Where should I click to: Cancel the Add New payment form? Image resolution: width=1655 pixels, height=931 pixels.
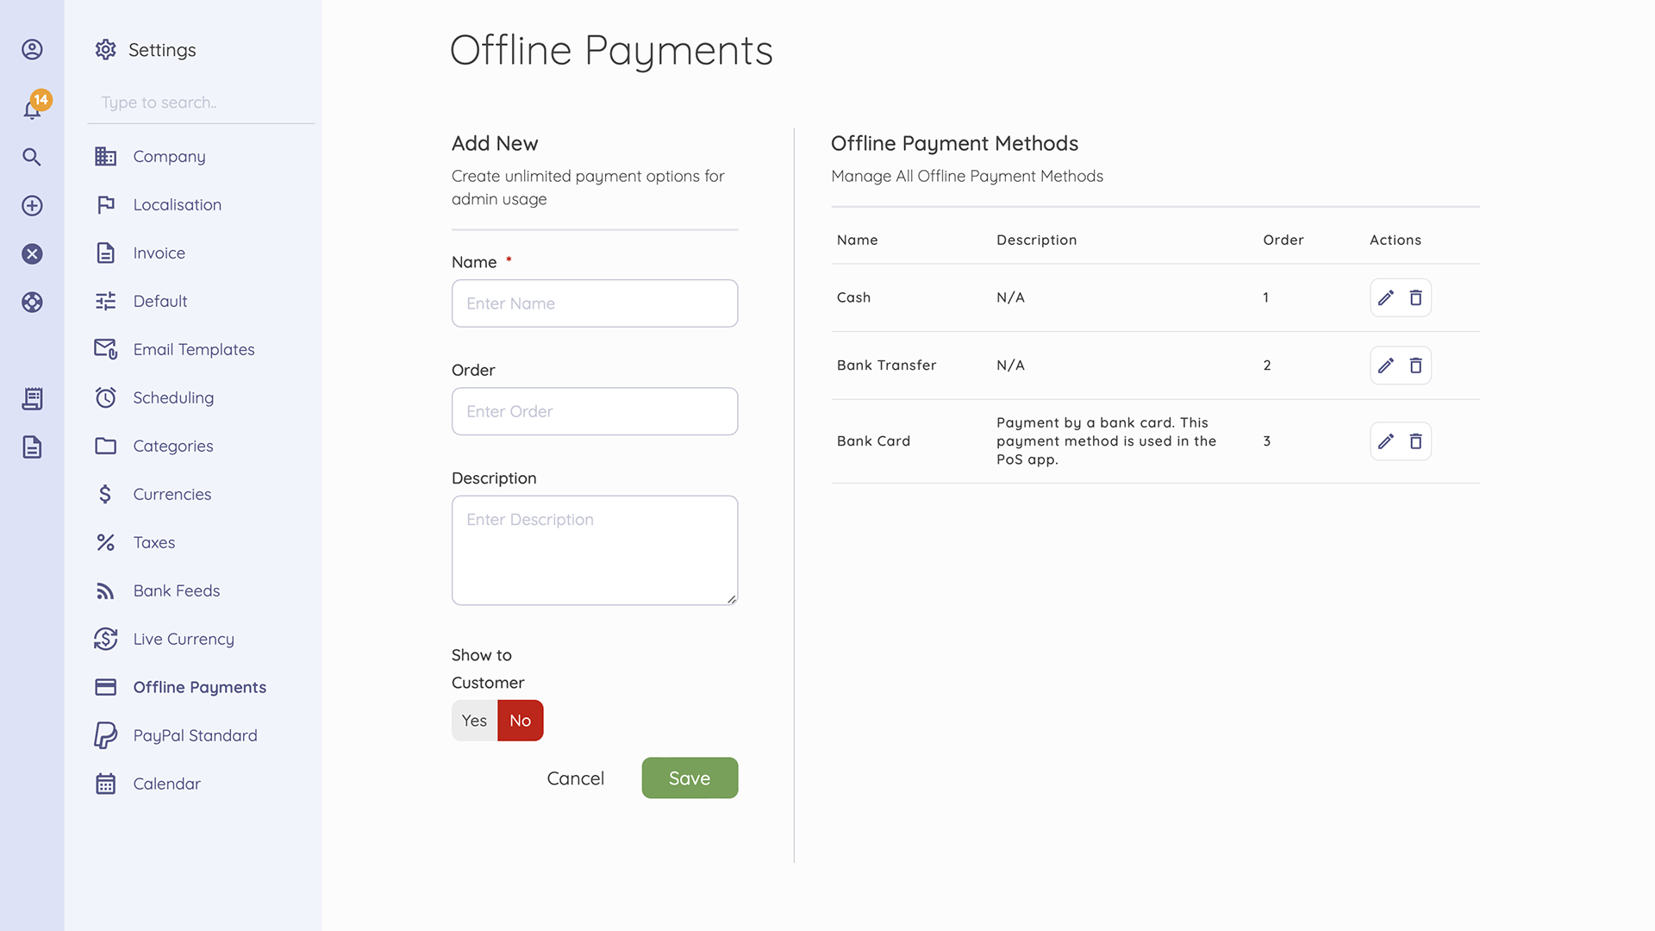[x=575, y=778]
